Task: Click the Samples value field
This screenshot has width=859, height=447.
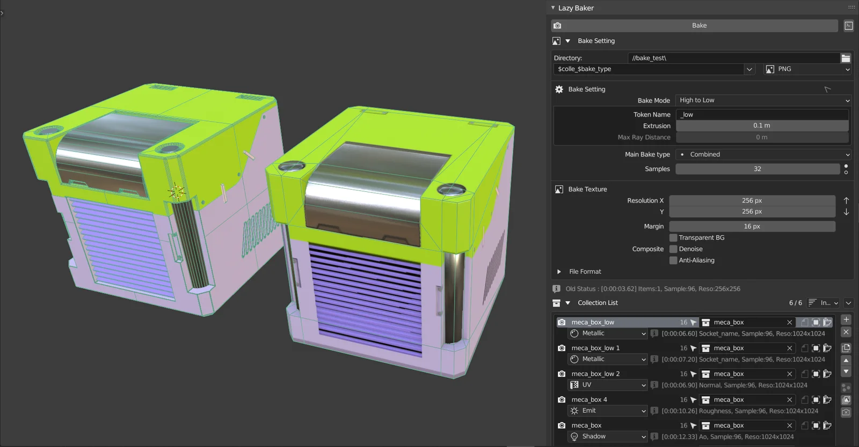Action: 757,169
